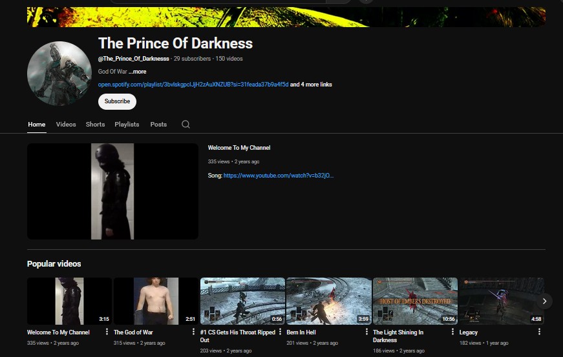Click The Light Shining In Darkness title
The height and width of the screenshot is (357, 563).
[x=398, y=336]
